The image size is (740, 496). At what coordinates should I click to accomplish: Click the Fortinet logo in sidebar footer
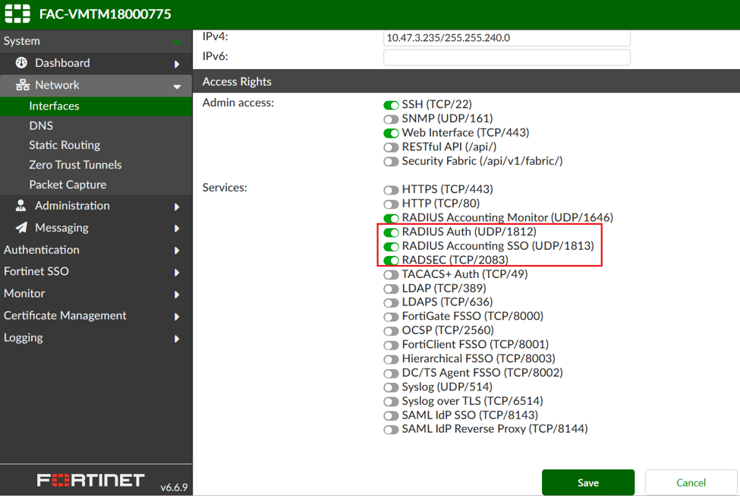[x=90, y=480]
